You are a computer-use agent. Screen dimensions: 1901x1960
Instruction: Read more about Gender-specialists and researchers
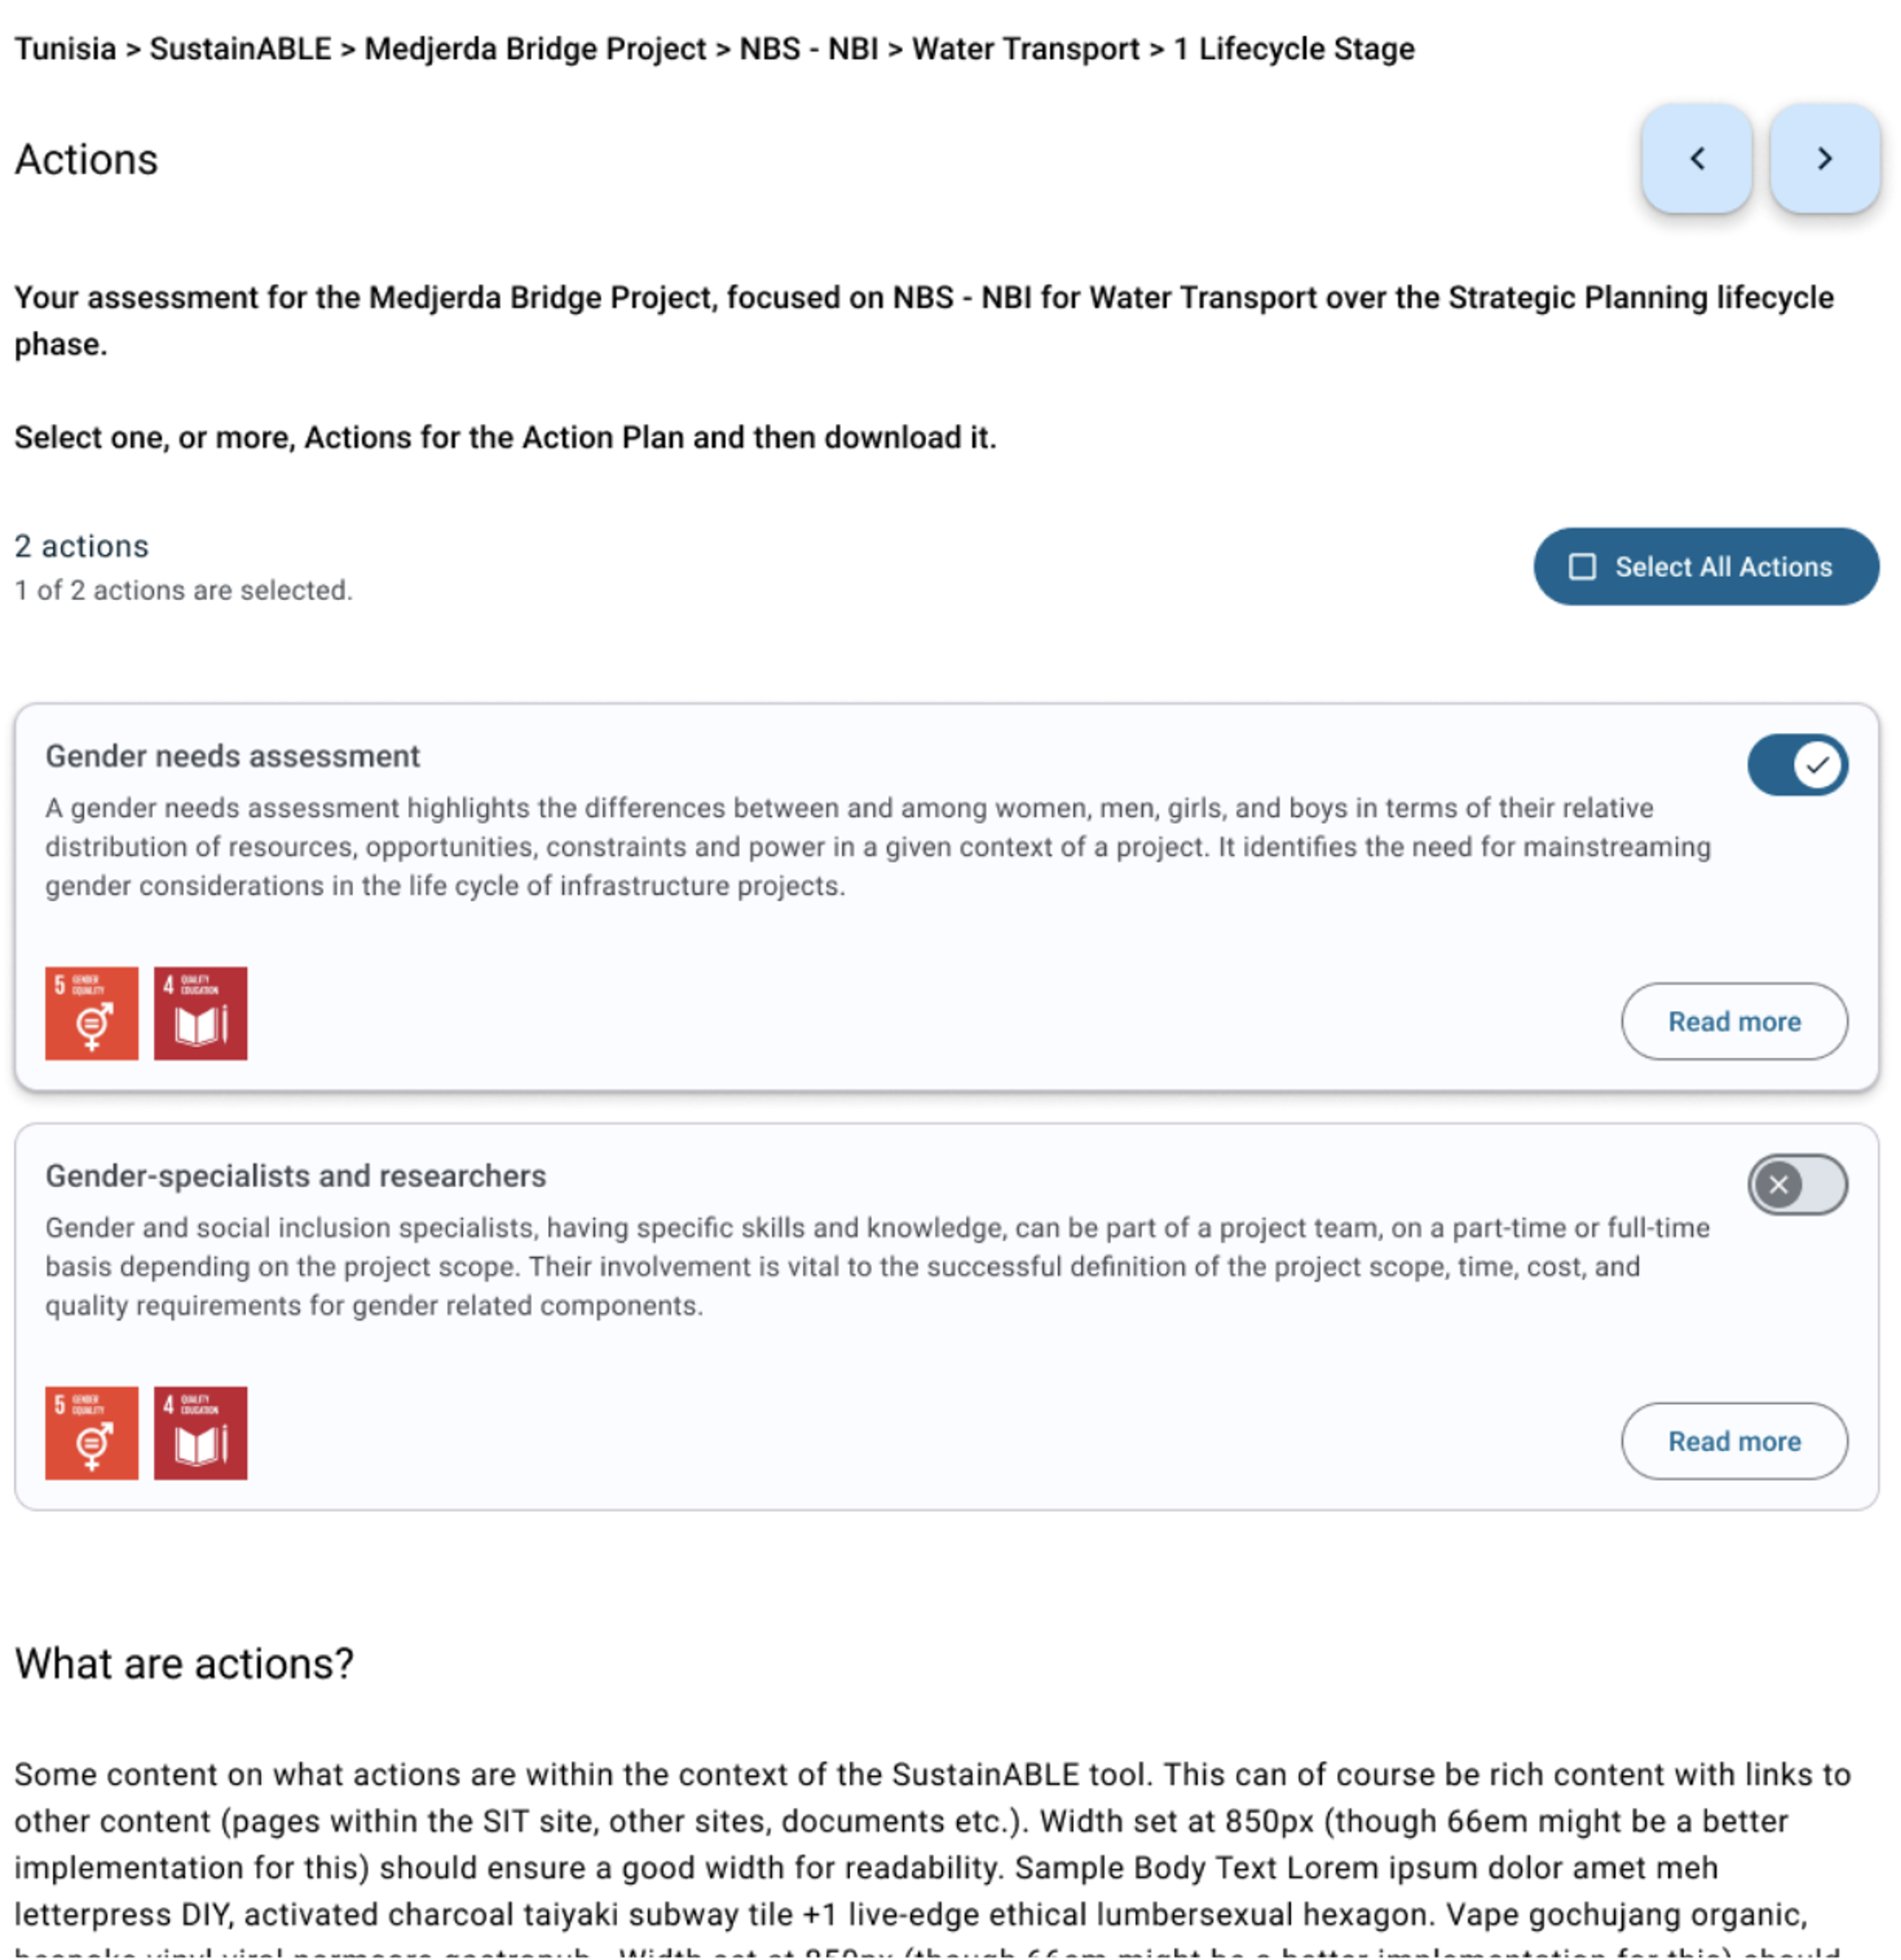pyautogui.click(x=1733, y=1440)
